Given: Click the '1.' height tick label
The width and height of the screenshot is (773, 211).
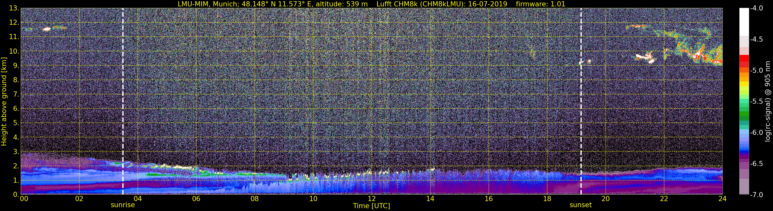Looking at the screenshot, I should pyautogui.click(x=16, y=181).
